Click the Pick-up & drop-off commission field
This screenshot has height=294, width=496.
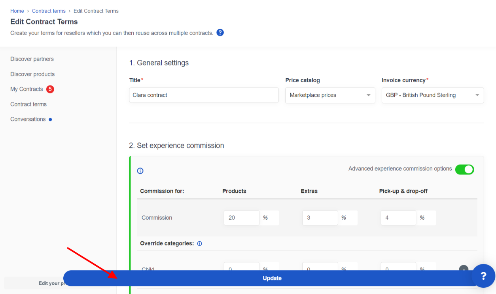[398, 218]
